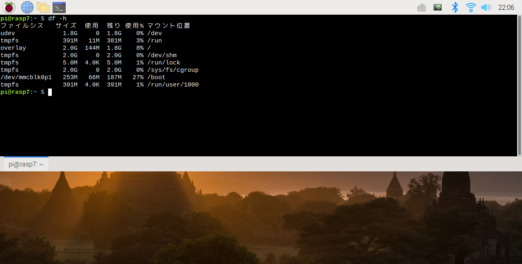The height and width of the screenshot is (264, 522).
Task: Open the Wi-Fi network menu
Action: [x=471, y=7]
